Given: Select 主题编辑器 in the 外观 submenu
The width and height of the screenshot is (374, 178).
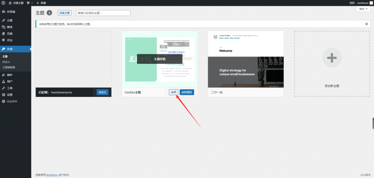Looking at the screenshot, I should point(9,67).
